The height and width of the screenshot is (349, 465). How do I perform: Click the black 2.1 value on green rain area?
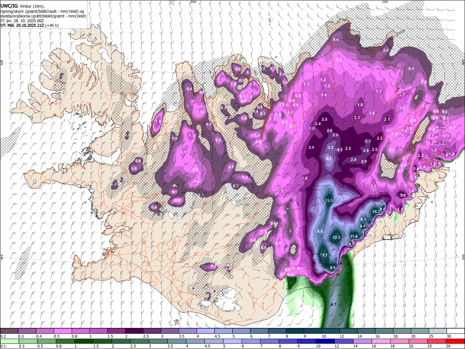tap(293, 280)
